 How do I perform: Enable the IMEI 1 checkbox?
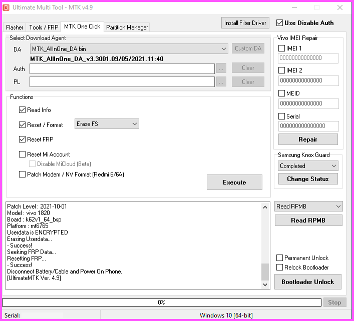pos(281,48)
